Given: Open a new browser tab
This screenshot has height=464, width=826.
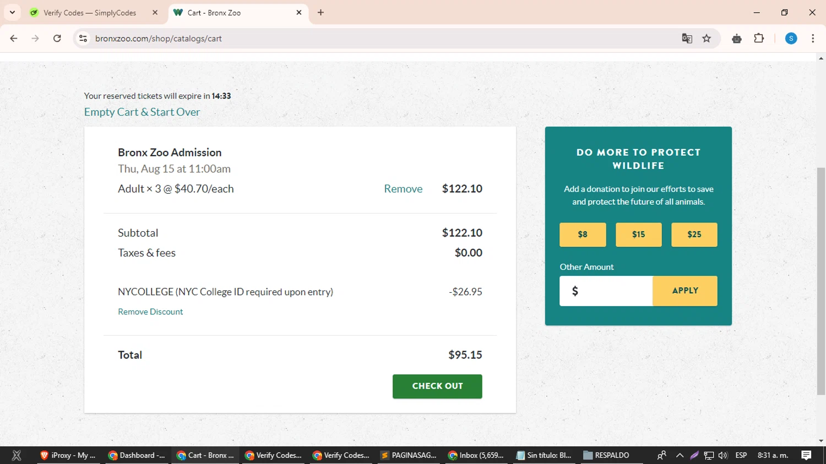Looking at the screenshot, I should 320,13.
